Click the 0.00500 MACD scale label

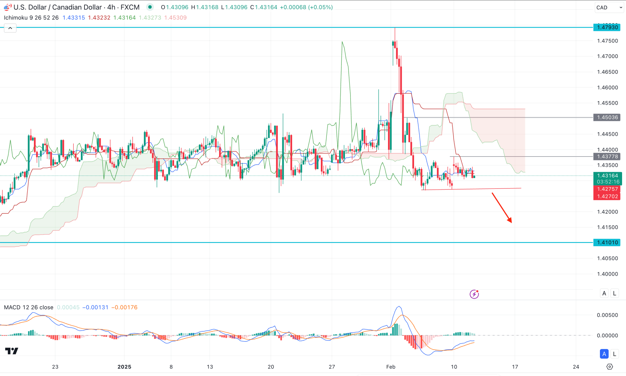click(607, 315)
